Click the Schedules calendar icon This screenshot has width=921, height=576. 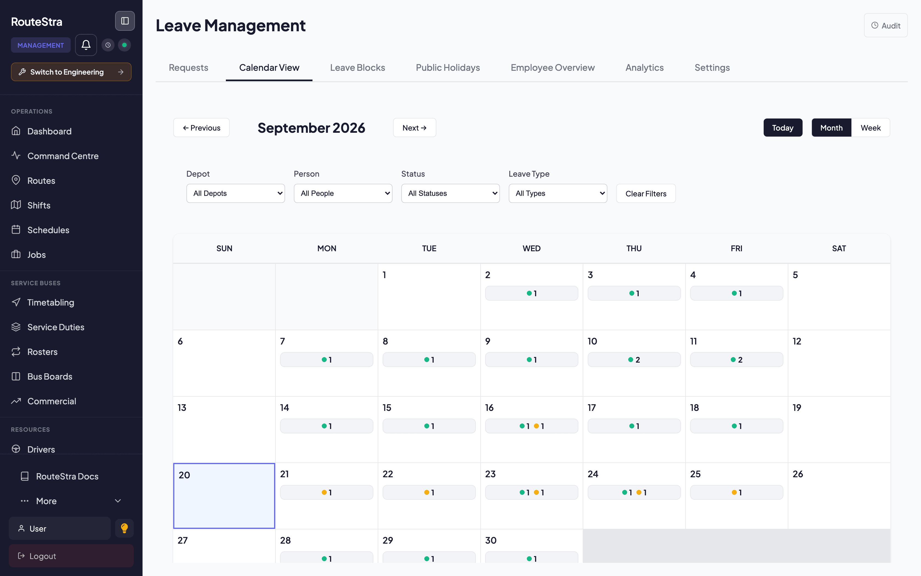click(x=16, y=230)
